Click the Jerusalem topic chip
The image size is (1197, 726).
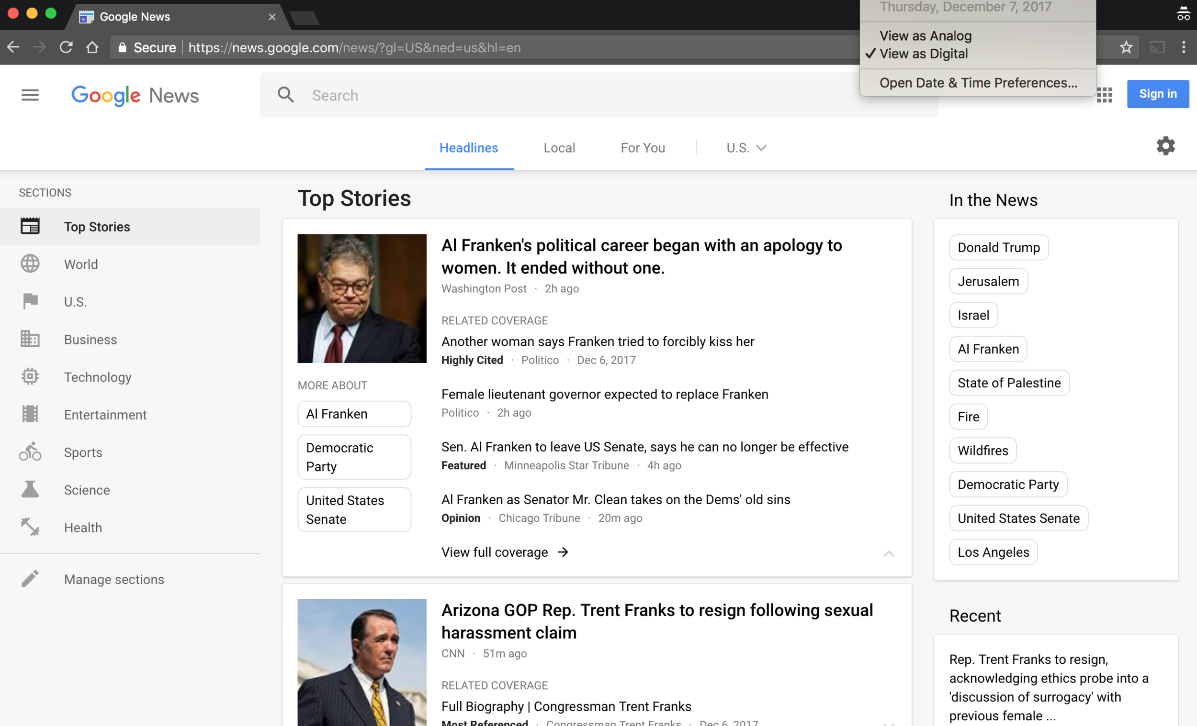click(x=988, y=281)
